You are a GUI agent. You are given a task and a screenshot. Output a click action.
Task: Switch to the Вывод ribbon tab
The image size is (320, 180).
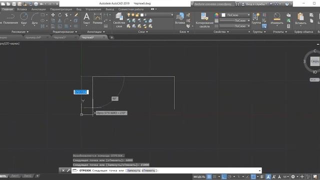click(110, 9)
